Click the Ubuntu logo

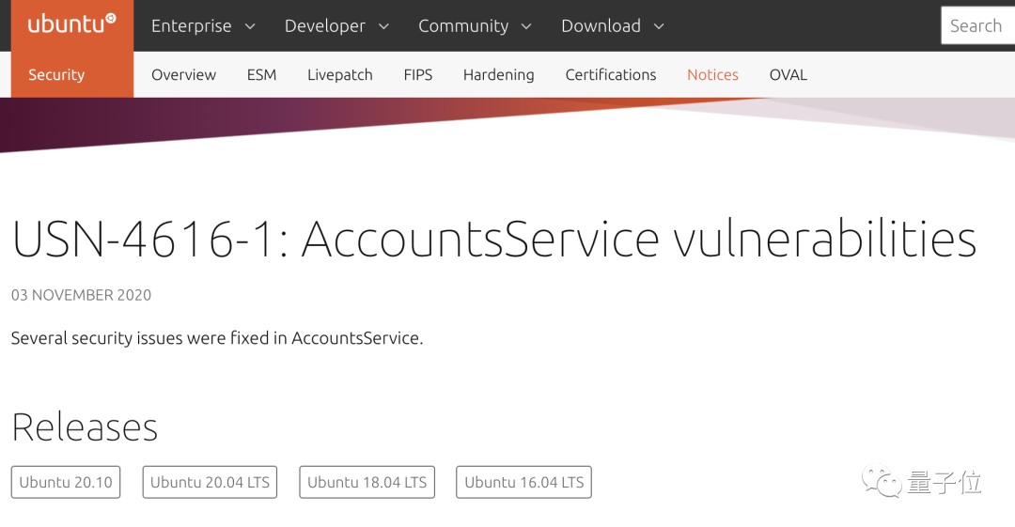71,23
